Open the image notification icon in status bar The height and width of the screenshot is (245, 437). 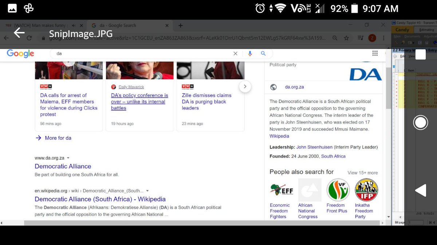click(x=12, y=8)
